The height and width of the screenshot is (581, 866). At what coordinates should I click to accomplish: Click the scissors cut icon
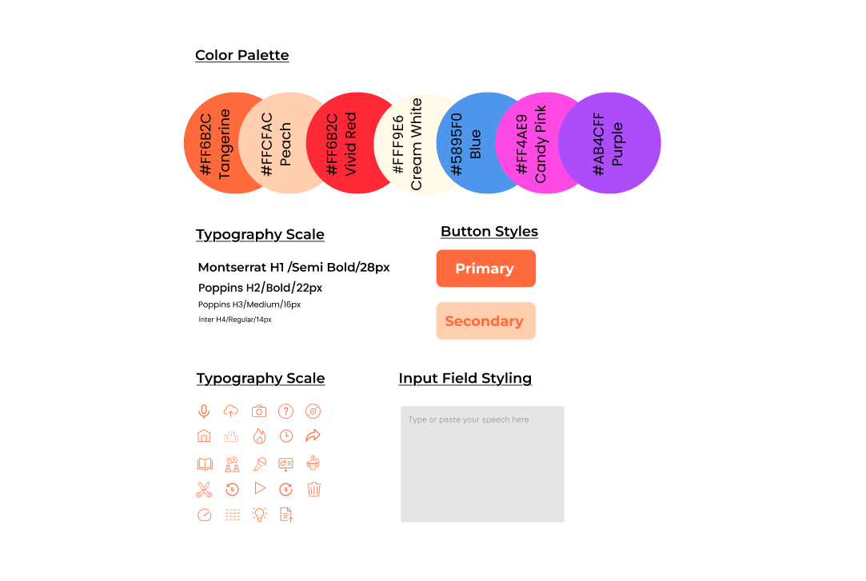(x=204, y=489)
